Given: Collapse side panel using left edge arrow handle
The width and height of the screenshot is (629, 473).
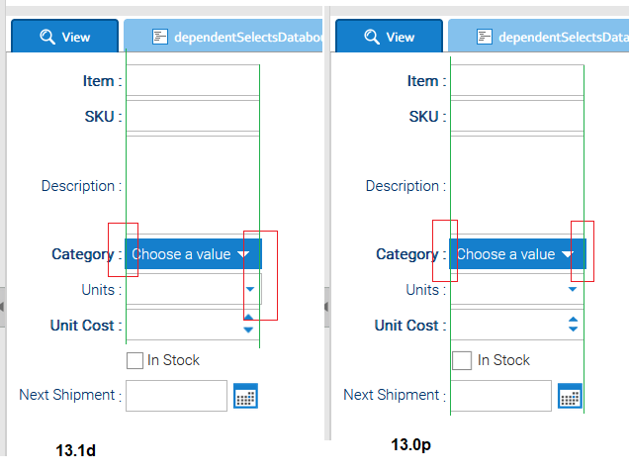Looking at the screenshot, I should [x=2, y=307].
